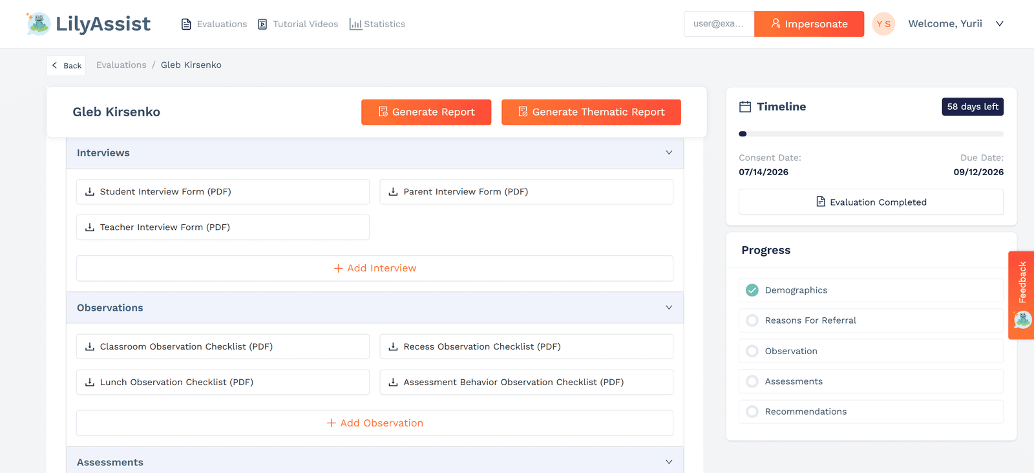Click the report icon on Generate Report
1034x473 pixels.
coord(383,112)
